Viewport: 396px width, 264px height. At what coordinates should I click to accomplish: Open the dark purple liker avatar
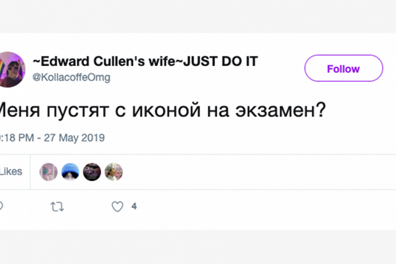(x=92, y=171)
